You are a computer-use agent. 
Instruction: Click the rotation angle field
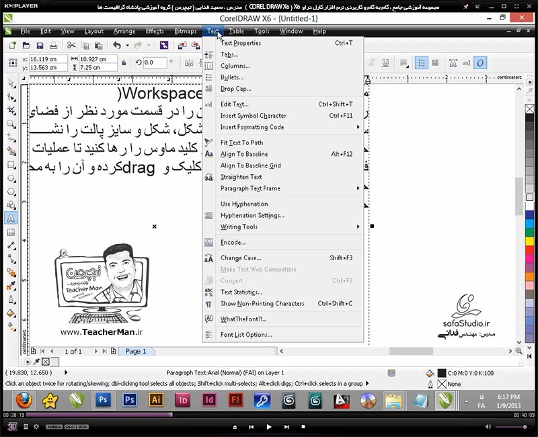155,63
